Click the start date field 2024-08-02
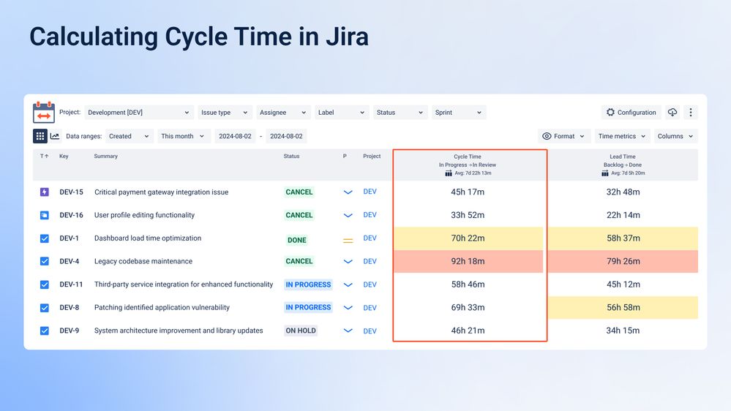Viewport: 731px width, 411px height. (235, 136)
